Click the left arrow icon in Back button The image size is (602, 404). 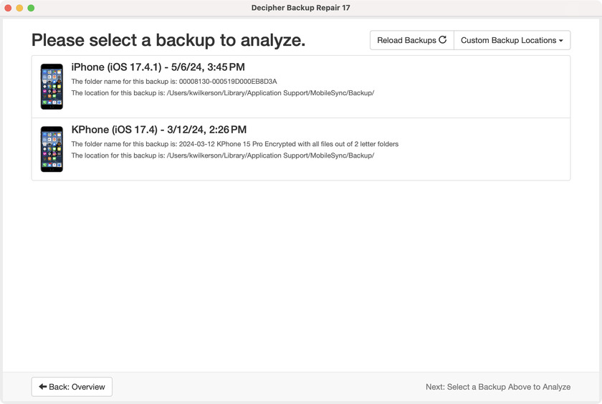click(x=43, y=387)
